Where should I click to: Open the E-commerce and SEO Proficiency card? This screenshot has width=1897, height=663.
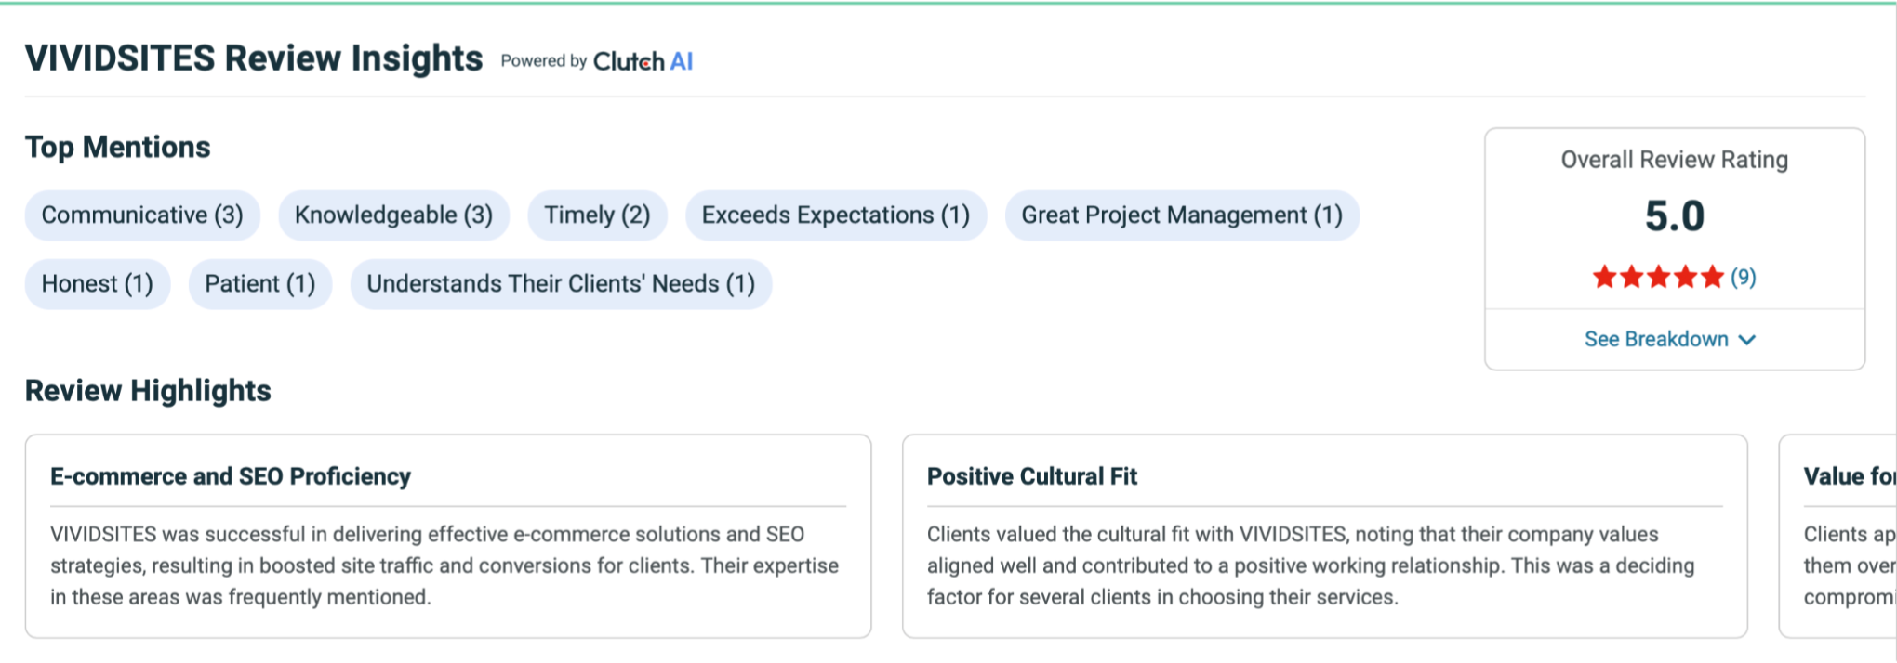(x=447, y=536)
